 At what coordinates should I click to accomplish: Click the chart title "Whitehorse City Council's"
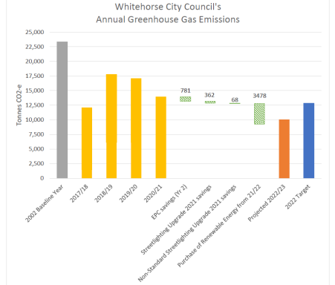point(168,7)
